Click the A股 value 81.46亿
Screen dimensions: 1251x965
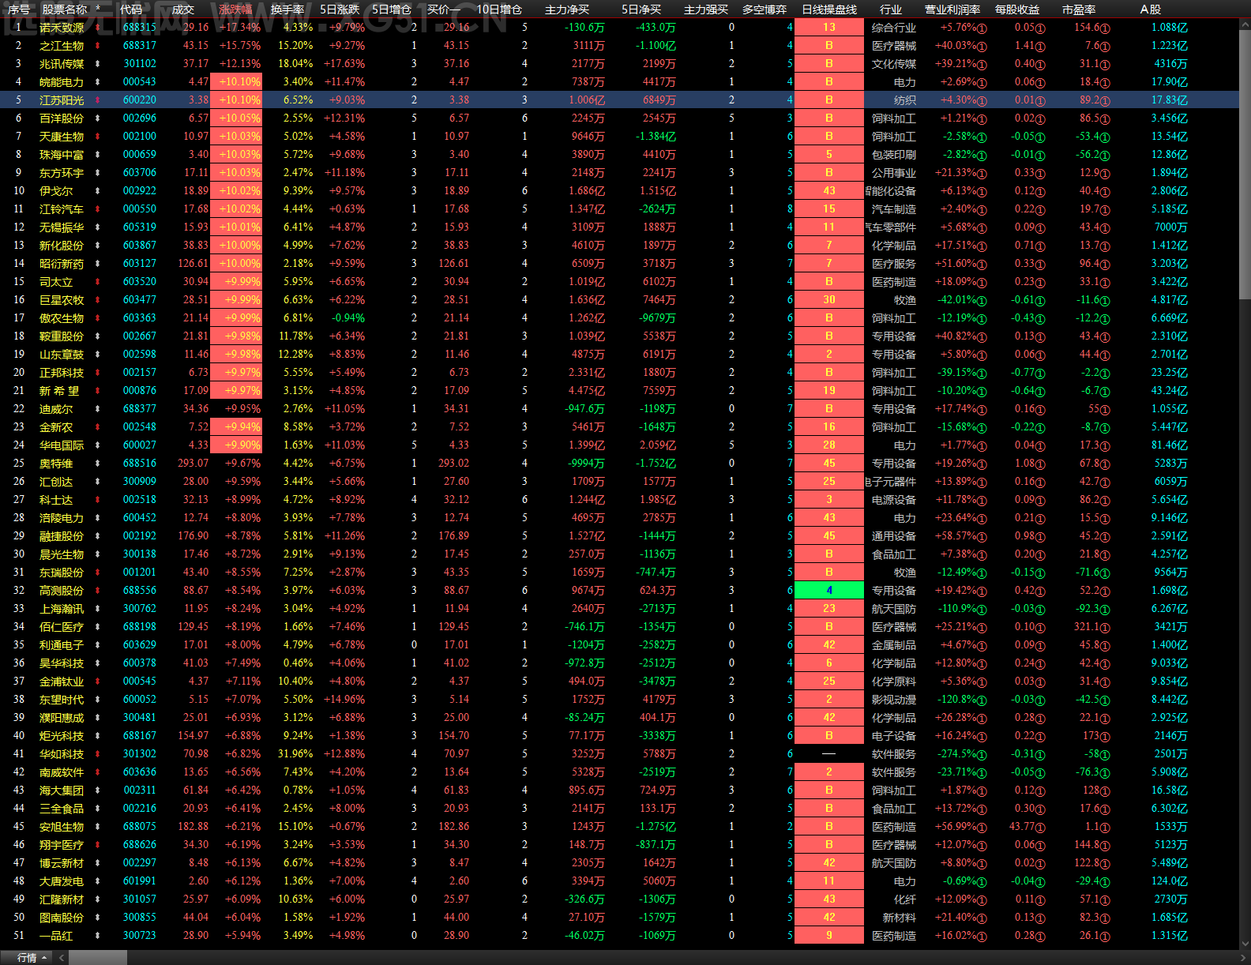tap(1170, 445)
